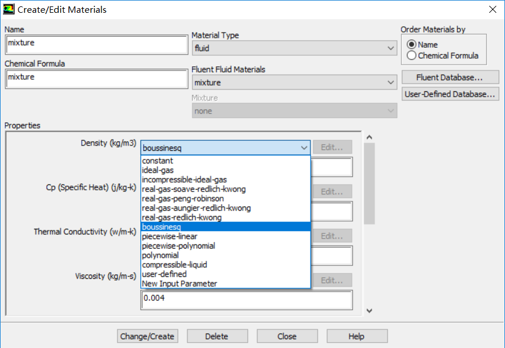Close the Create/Edit Materials window
The image size is (505, 348).
pyautogui.click(x=490, y=10)
